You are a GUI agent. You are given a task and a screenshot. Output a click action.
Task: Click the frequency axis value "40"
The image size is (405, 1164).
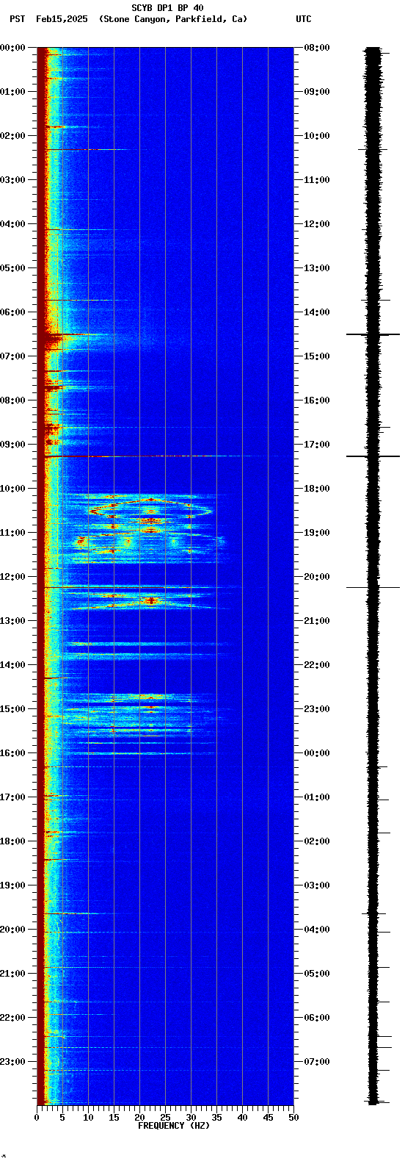(242, 1118)
